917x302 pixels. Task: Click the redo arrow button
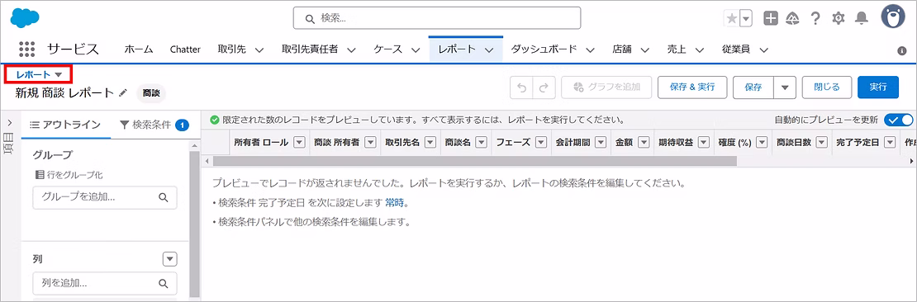544,87
